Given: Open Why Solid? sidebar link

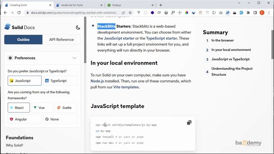Looking at the screenshot, I should tap(14, 145).
